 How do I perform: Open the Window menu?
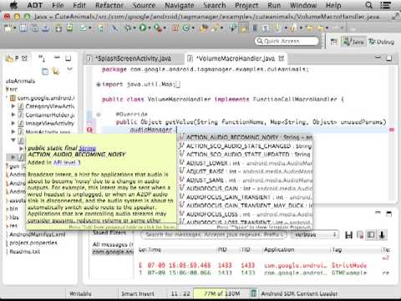[303, 5]
